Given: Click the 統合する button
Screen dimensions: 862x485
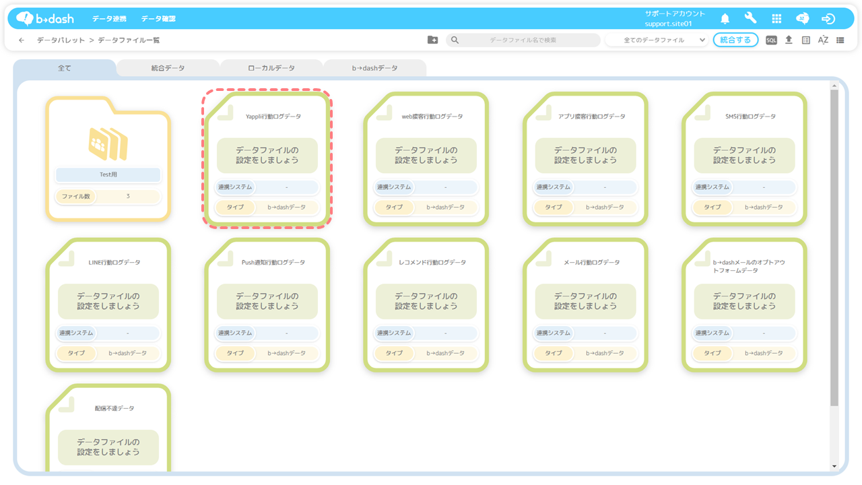Looking at the screenshot, I should point(735,40).
